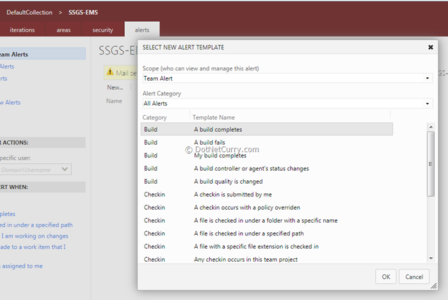The width and height of the screenshot is (448, 300).
Task: Select 'A checkin occurs with a policy overriden'
Action: (x=267, y=207)
